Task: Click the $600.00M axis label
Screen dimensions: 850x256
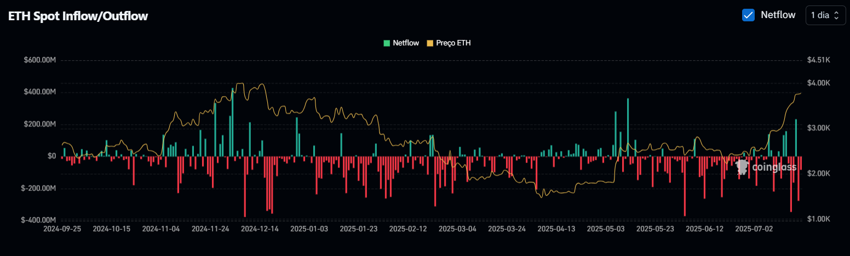Action: [40, 60]
